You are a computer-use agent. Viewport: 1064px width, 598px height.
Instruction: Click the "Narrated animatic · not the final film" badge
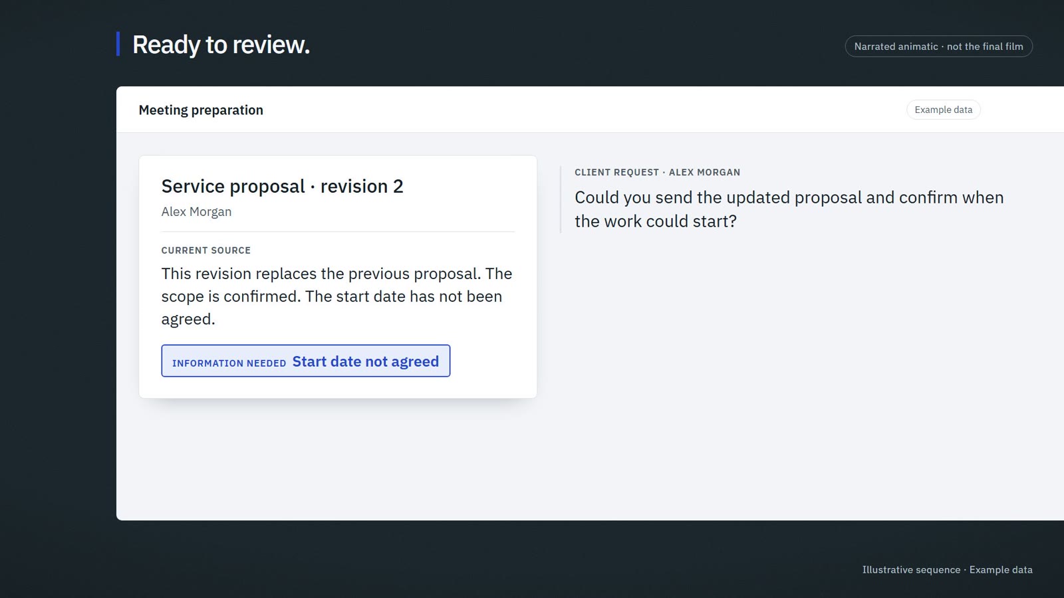938,47
